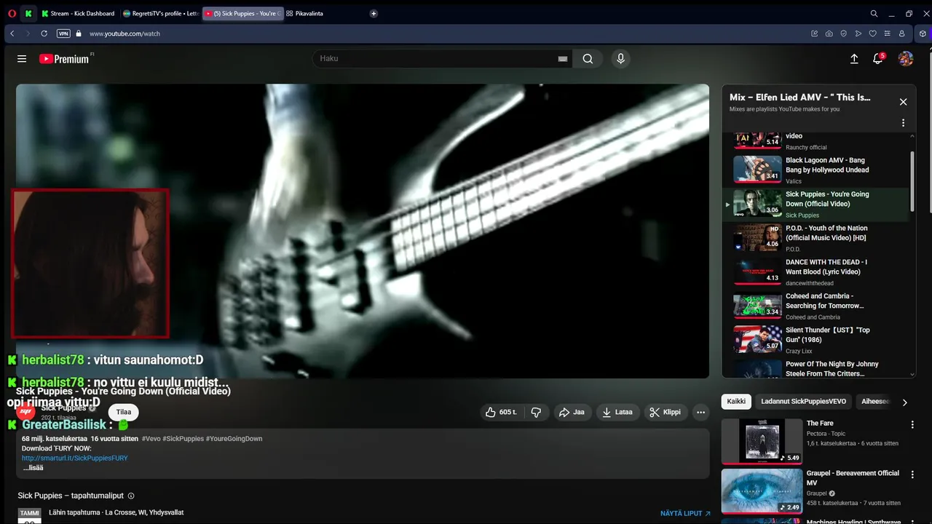Click the site security padlock icon
The image size is (932, 524).
pos(79,33)
